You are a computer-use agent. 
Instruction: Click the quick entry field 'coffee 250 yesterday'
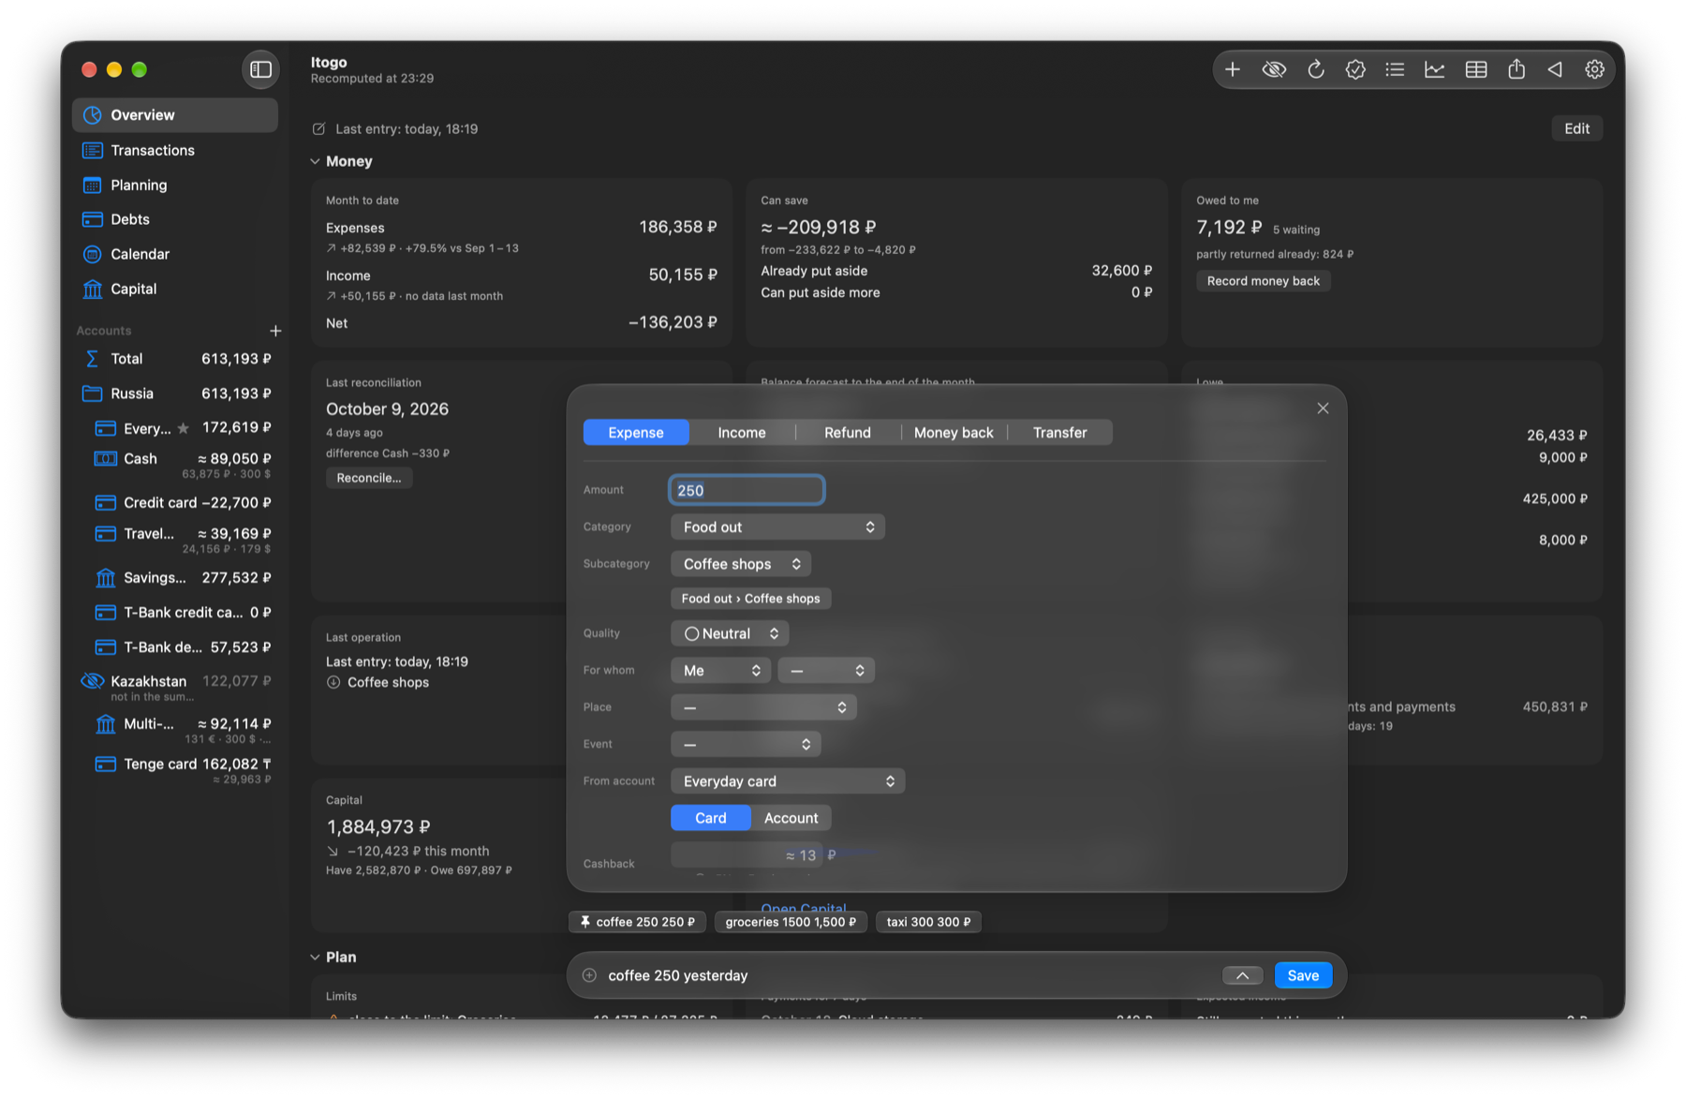pyautogui.click(x=909, y=975)
